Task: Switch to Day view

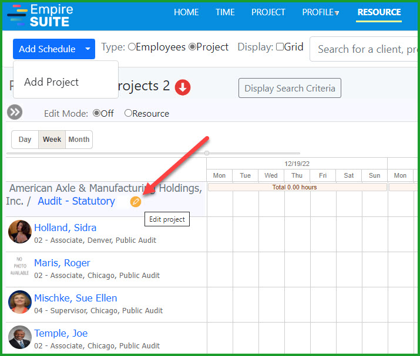Action: [x=25, y=140]
